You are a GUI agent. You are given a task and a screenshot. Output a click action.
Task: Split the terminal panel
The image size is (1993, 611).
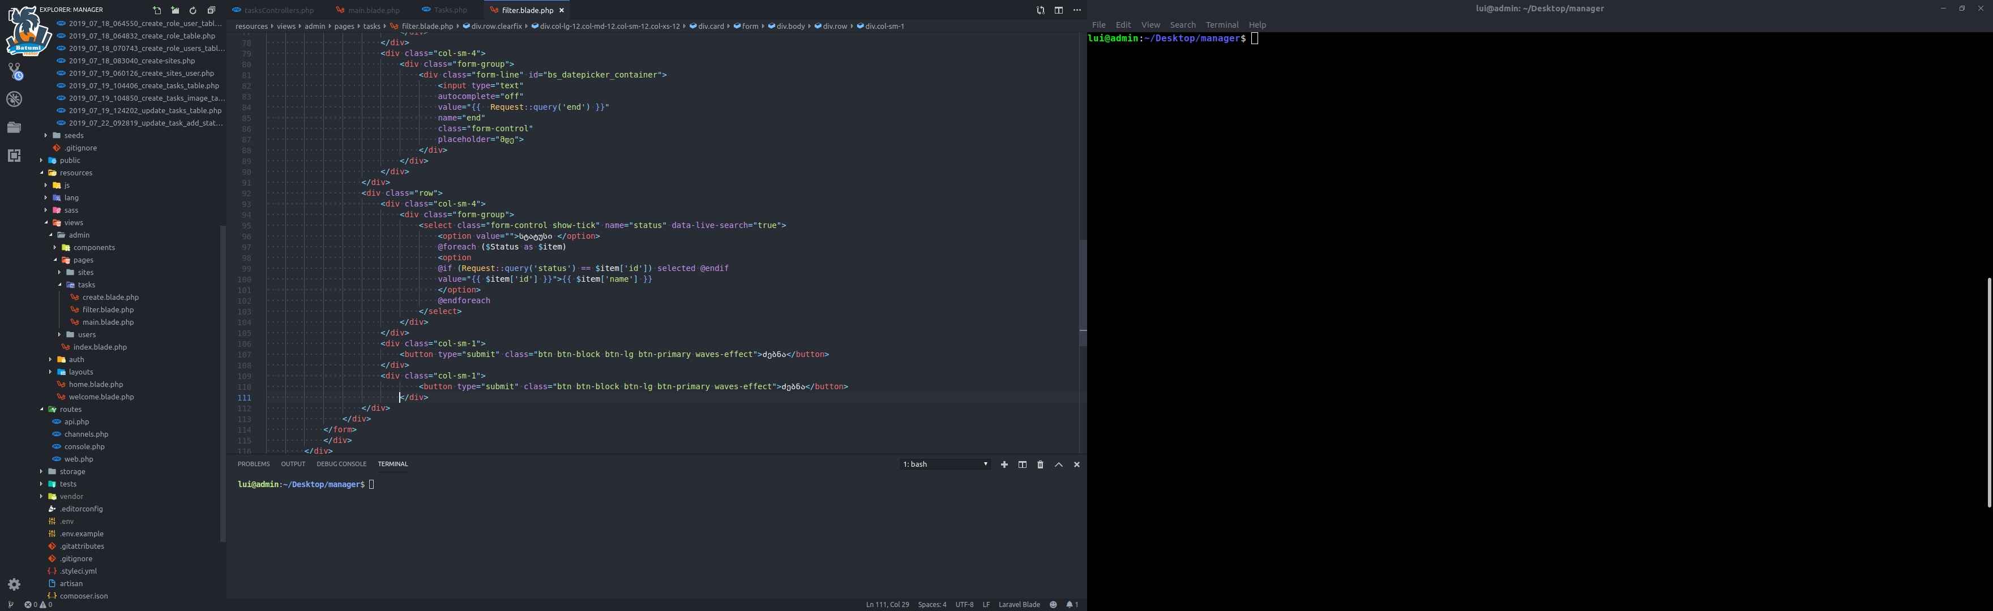click(1023, 465)
